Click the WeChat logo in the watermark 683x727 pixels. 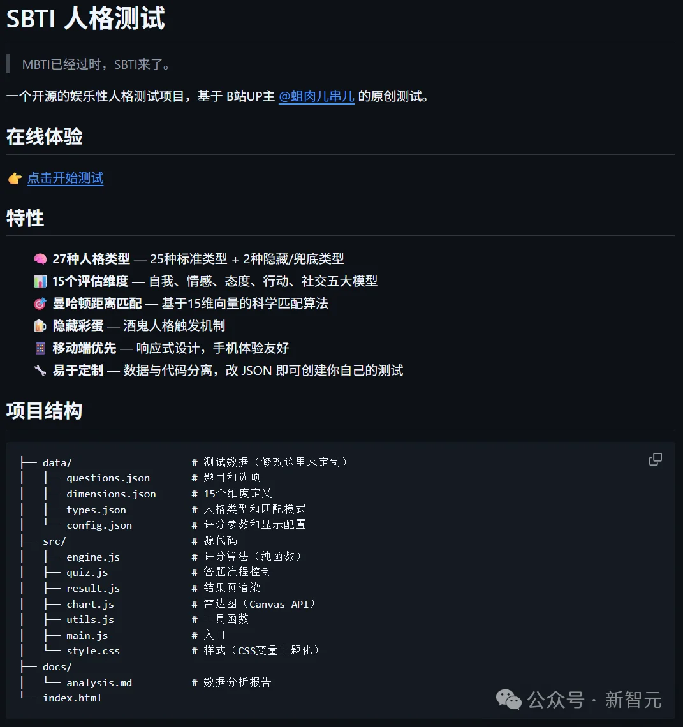(507, 700)
